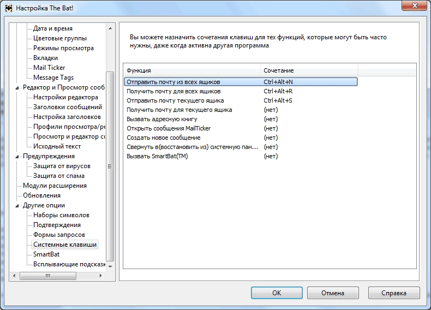Confirm settings with OK button
Image resolution: width=431 pixels, height=310 pixels.
(277, 293)
